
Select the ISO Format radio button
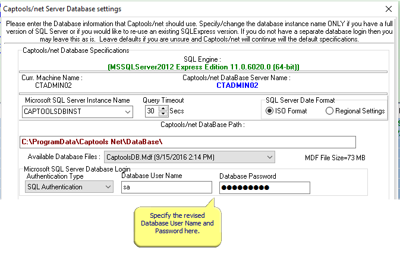[269, 111]
